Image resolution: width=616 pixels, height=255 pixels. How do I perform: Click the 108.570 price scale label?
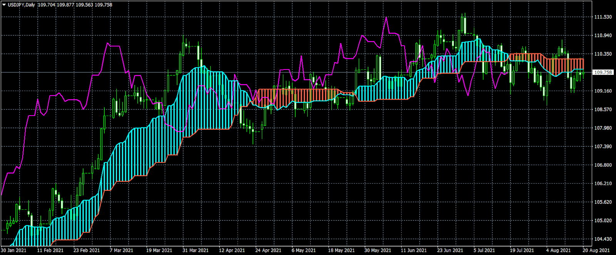603,109
